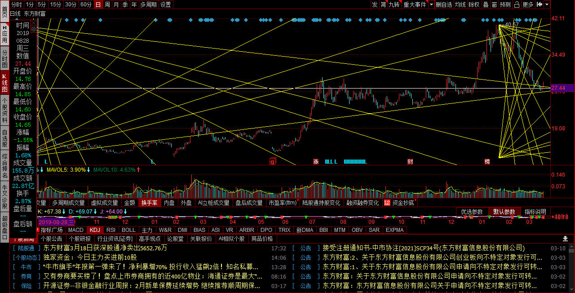
Task: Select the 陆股通持股变化 sub-tab
Action: coord(321,203)
